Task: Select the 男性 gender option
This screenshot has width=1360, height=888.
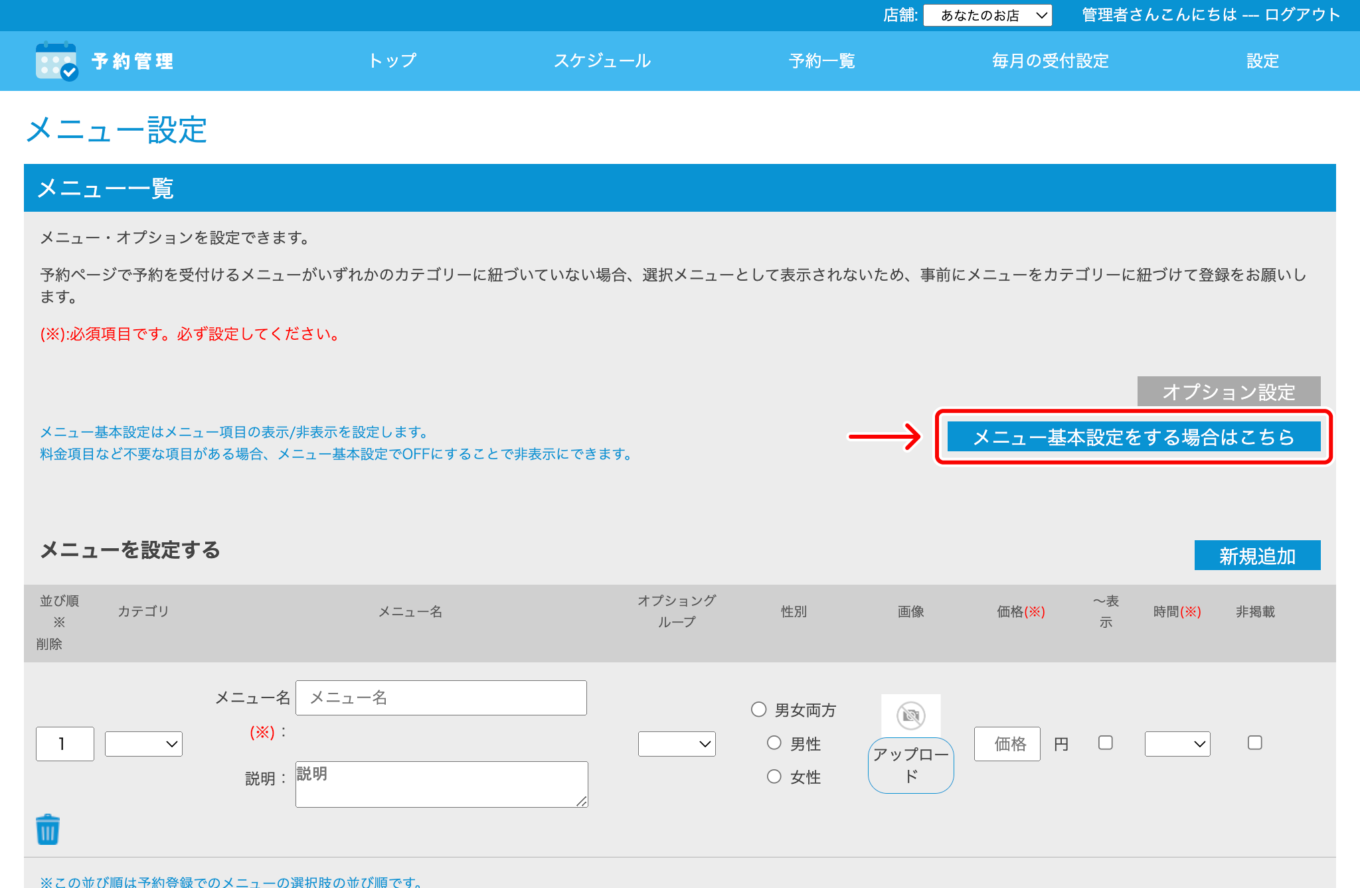Action: pyautogui.click(x=774, y=743)
